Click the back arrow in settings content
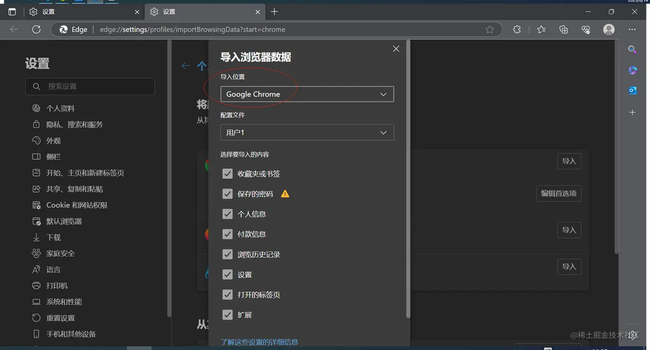This screenshot has height=350, width=650. [186, 66]
